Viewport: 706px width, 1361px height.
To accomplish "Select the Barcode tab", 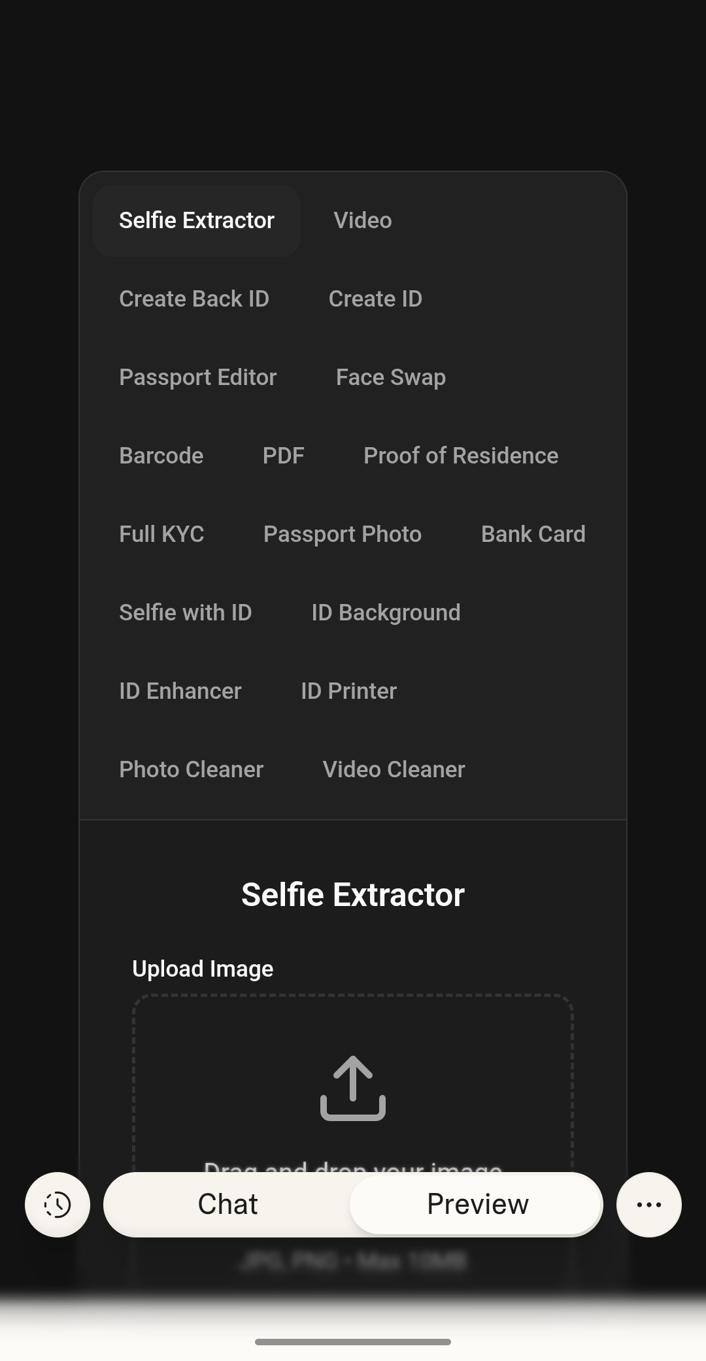I will click(x=161, y=456).
